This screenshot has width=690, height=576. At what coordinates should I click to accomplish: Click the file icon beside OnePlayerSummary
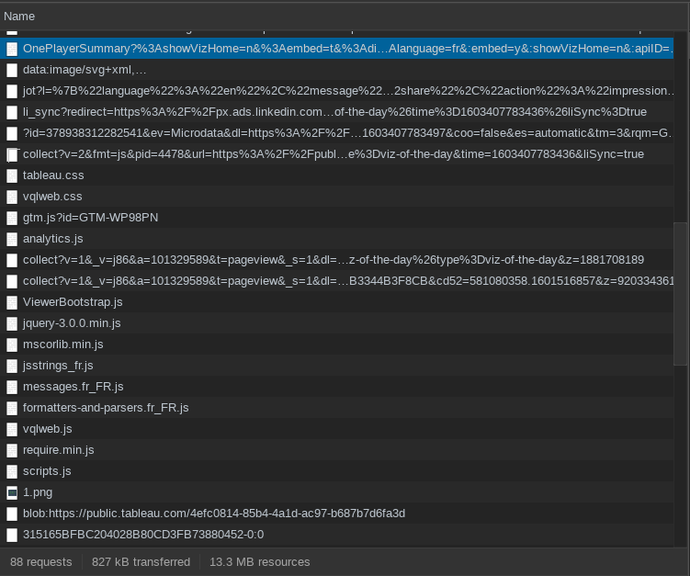(x=12, y=49)
